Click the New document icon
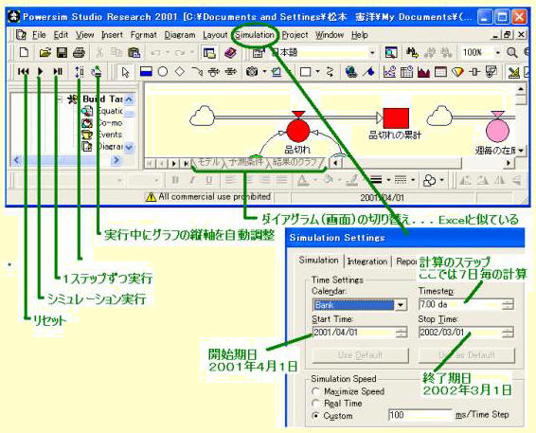This screenshot has width=536, height=433. click(24, 52)
